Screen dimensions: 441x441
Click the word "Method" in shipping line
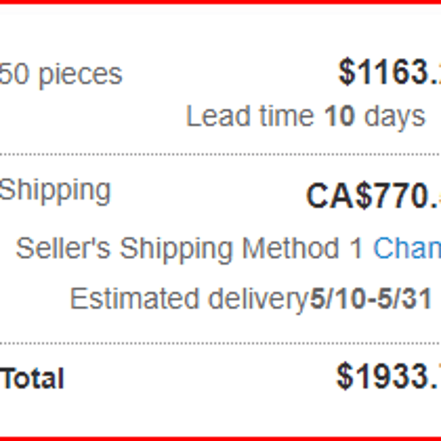click(291, 249)
